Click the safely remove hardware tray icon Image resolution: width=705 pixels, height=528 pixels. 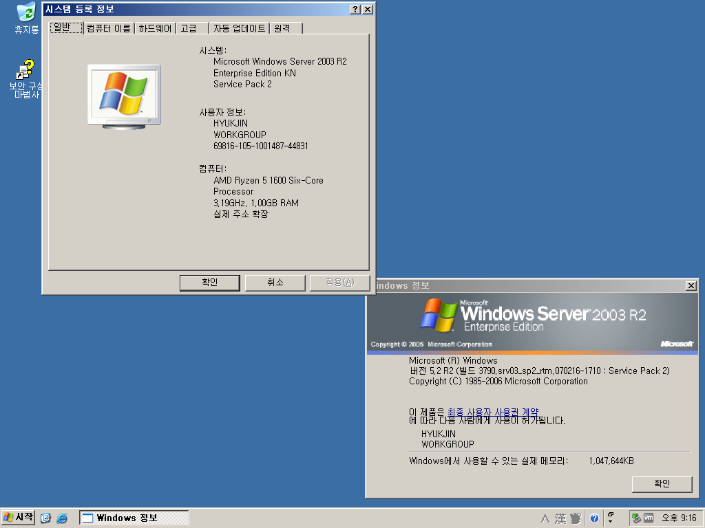tap(635, 518)
